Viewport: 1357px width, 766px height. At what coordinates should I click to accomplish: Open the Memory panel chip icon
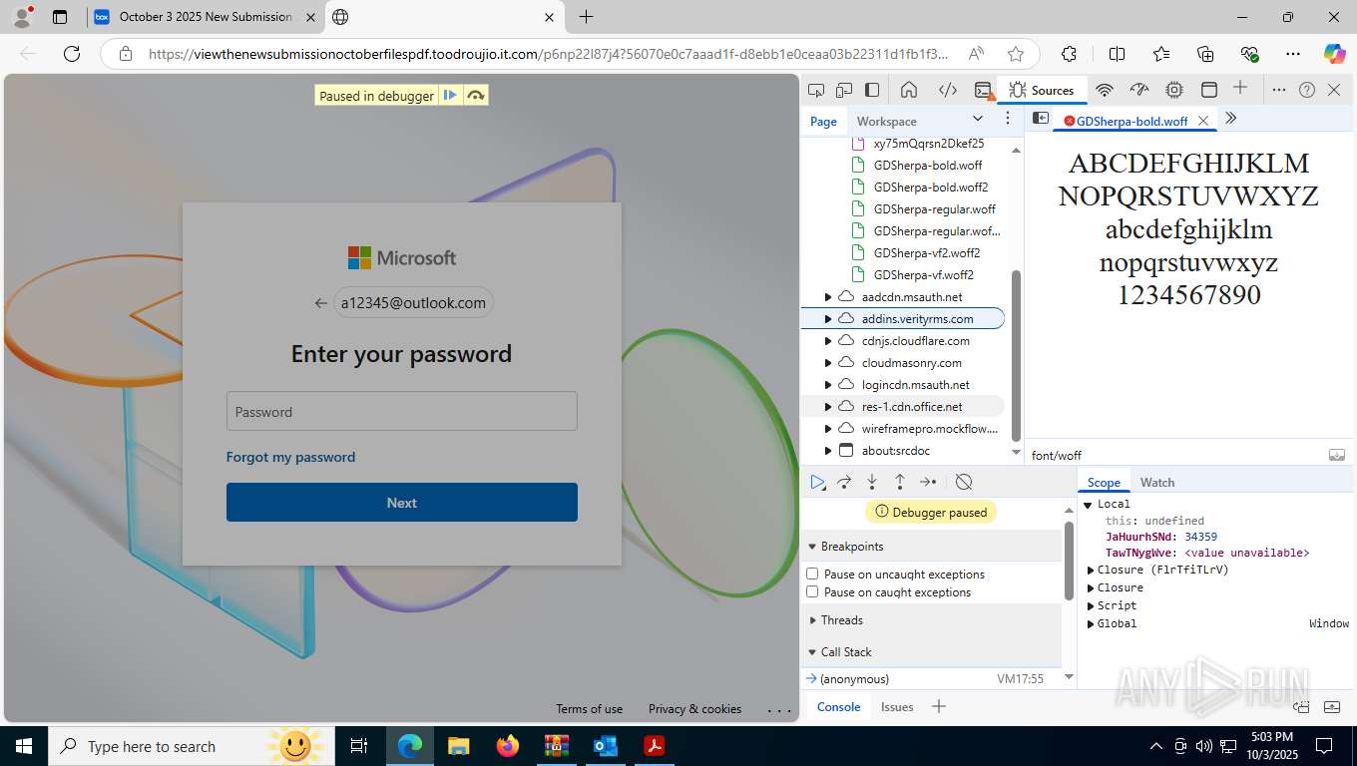click(x=1174, y=90)
